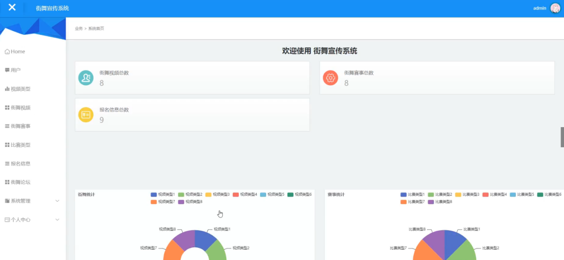
Task: Click the 系统管理 chart icon
Action: [7, 201]
